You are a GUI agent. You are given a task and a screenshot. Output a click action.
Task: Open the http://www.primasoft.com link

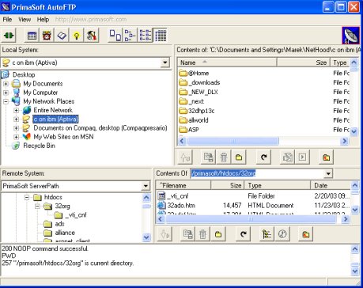click(x=91, y=20)
